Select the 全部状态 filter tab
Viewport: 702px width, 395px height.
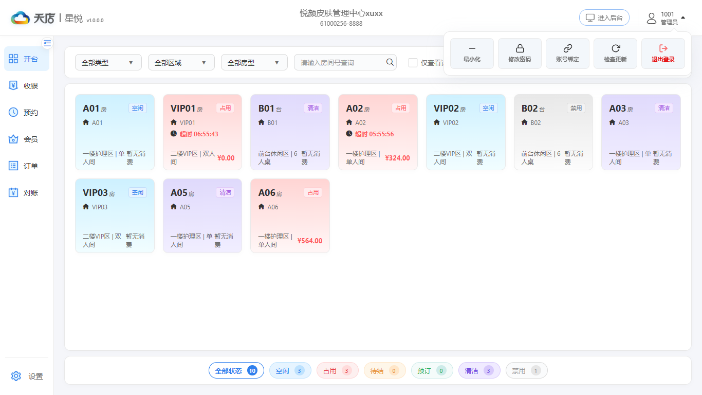(236, 370)
